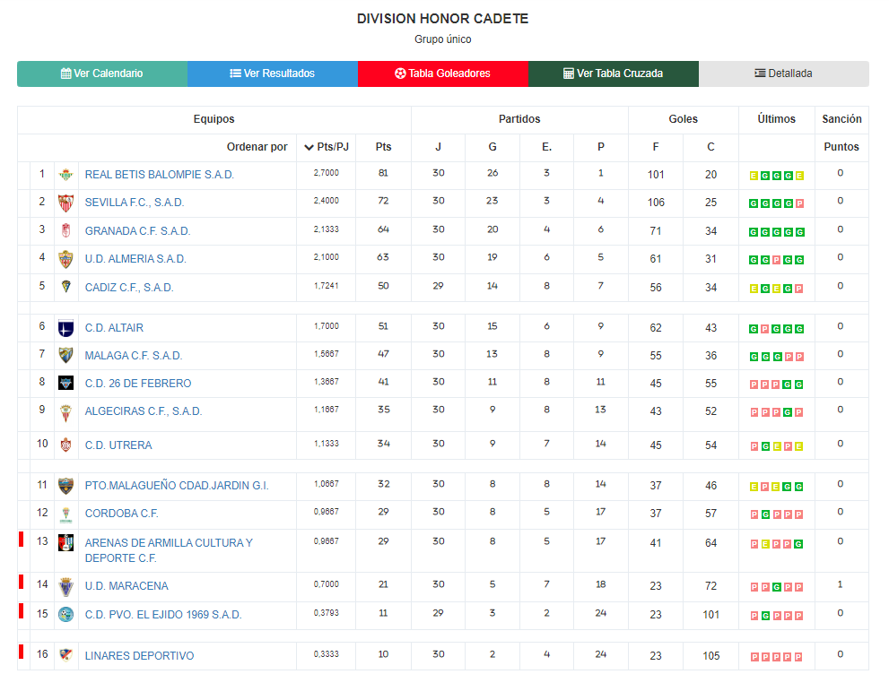Sort by the E. draws column header
Image resolution: width=889 pixels, height=674 pixels.
click(546, 147)
